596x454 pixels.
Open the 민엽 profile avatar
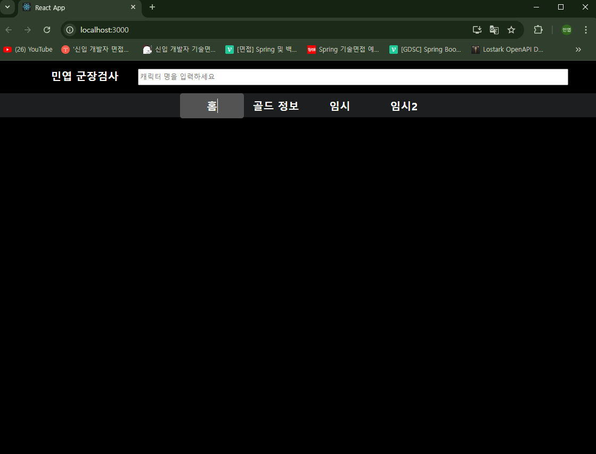point(567,30)
